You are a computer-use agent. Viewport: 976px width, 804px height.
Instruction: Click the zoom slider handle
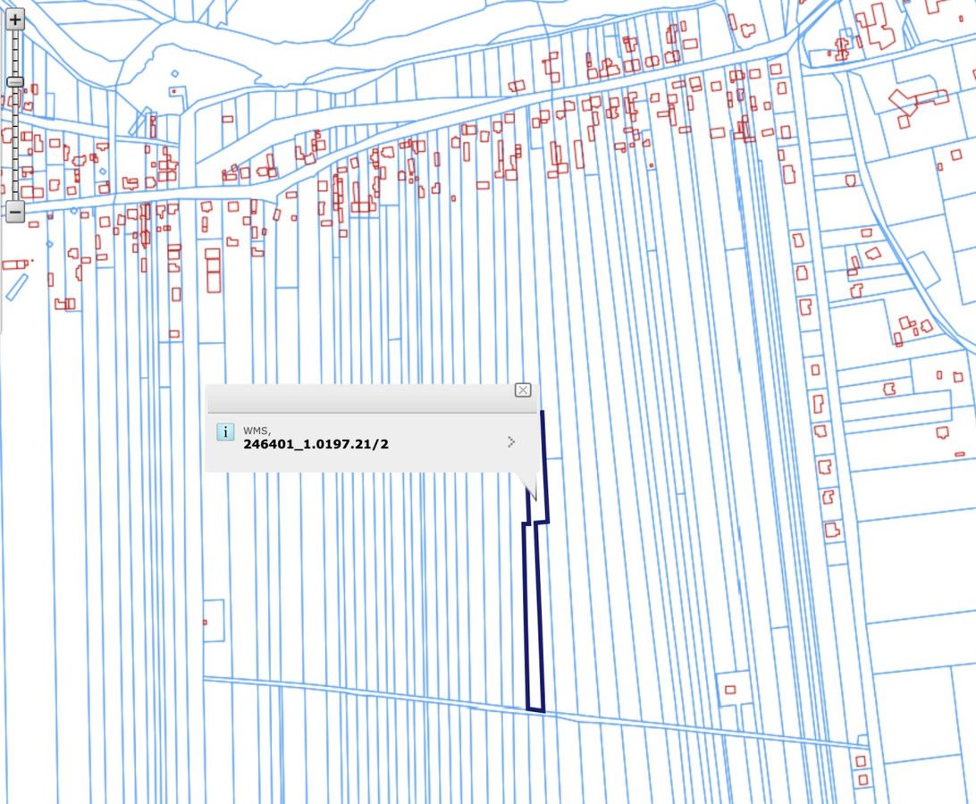[x=15, y=81]
